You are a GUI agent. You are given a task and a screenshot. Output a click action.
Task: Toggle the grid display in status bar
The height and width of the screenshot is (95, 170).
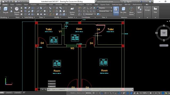click(93, 93)
